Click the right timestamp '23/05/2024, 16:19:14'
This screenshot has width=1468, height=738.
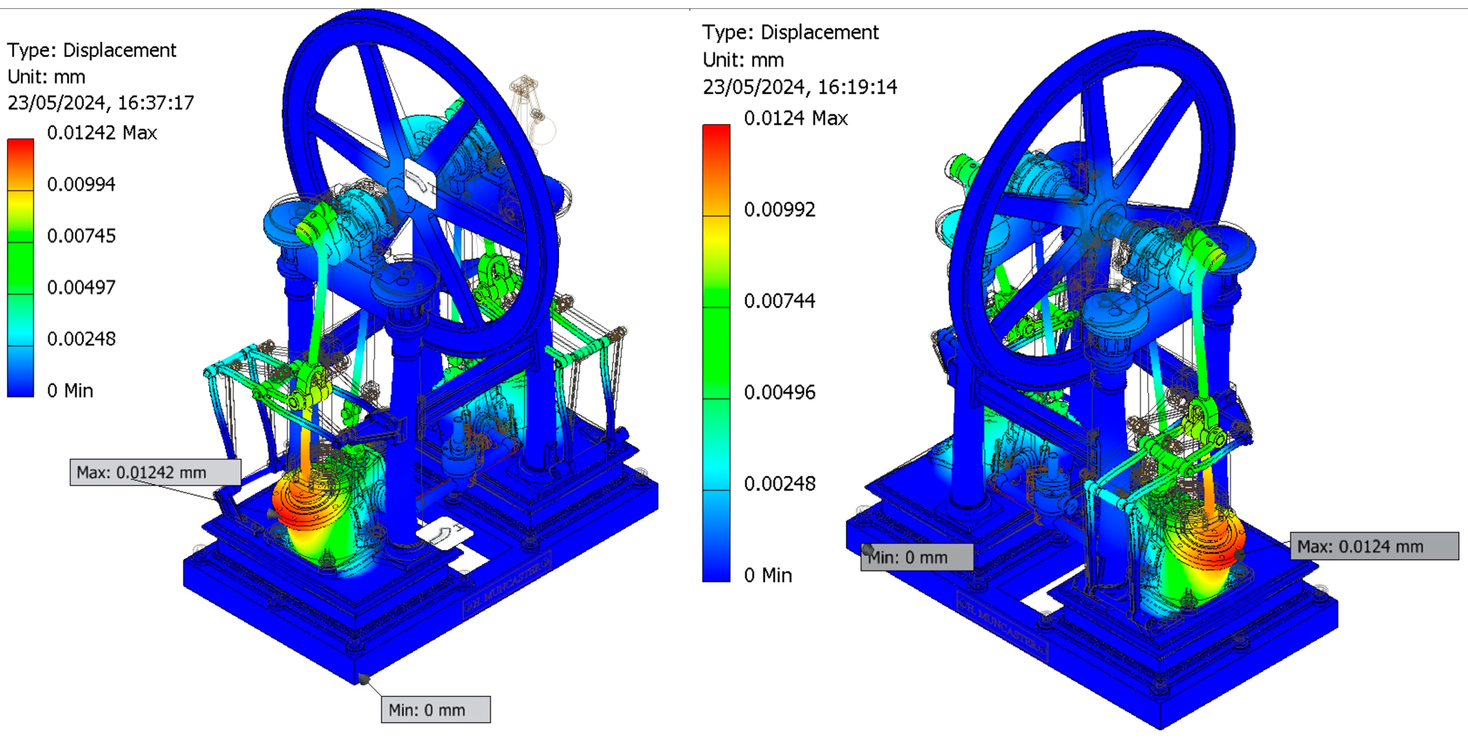[800, 87]
